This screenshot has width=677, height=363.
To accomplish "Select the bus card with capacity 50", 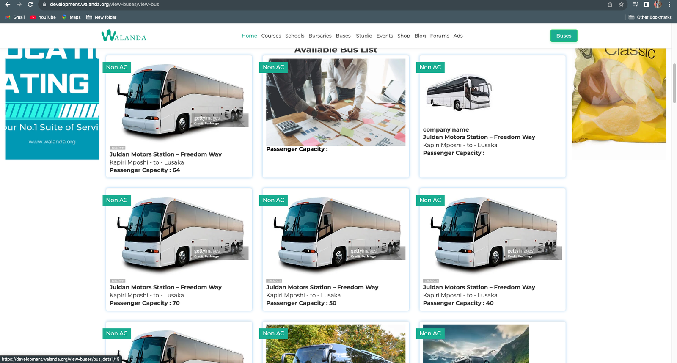I will [x=336, y=249].
